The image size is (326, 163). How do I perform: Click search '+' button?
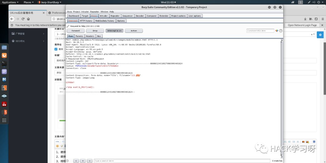tap(83, 161)
